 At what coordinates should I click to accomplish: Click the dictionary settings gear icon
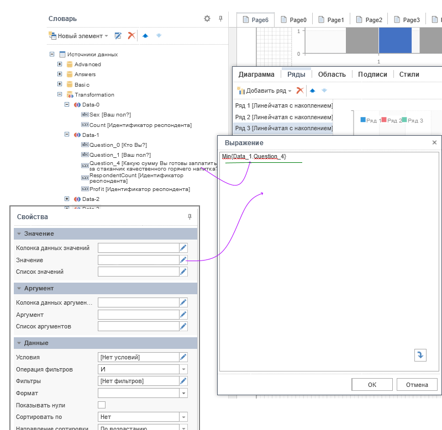tap(207, 19)
